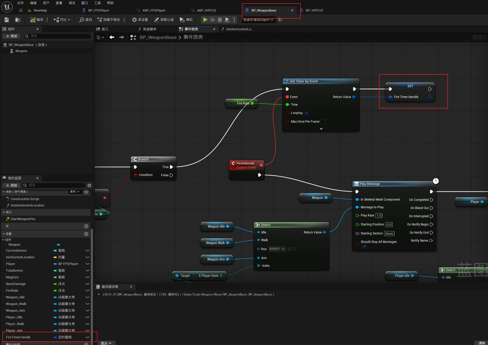Navigate forward with the right arrow

pos(122,37)
